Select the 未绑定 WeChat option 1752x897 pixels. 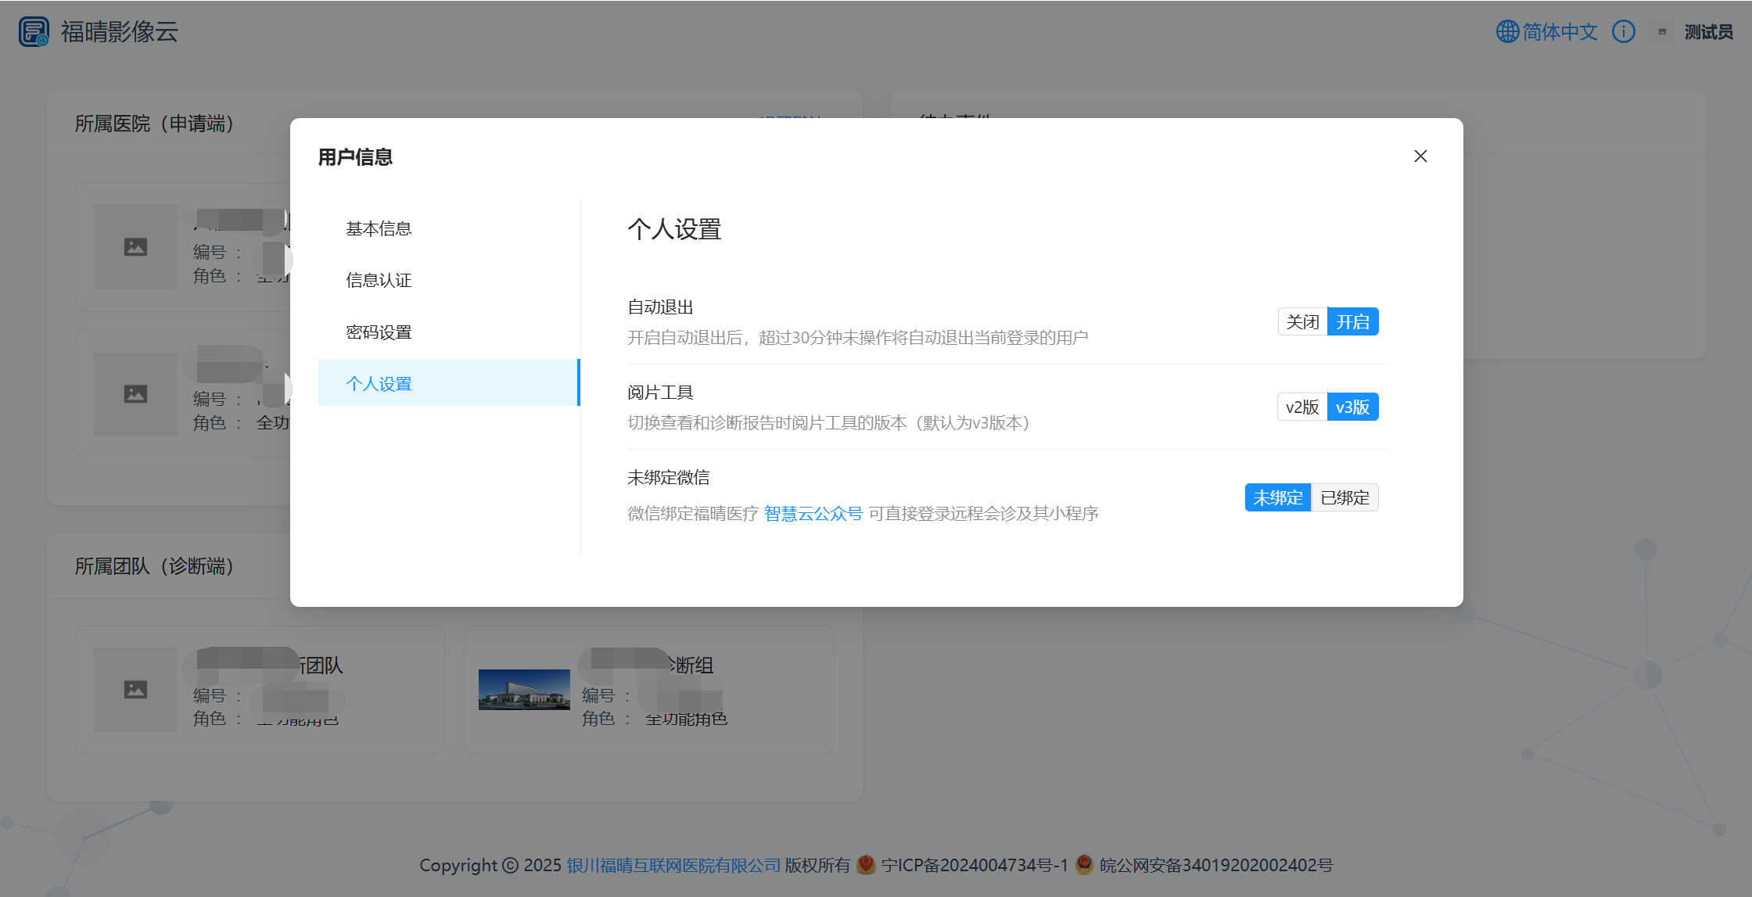tap(1278, 498)
